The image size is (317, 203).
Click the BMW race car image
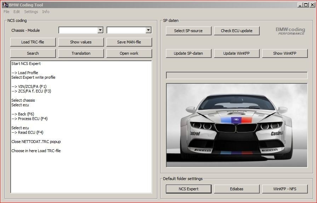point(236,125)
